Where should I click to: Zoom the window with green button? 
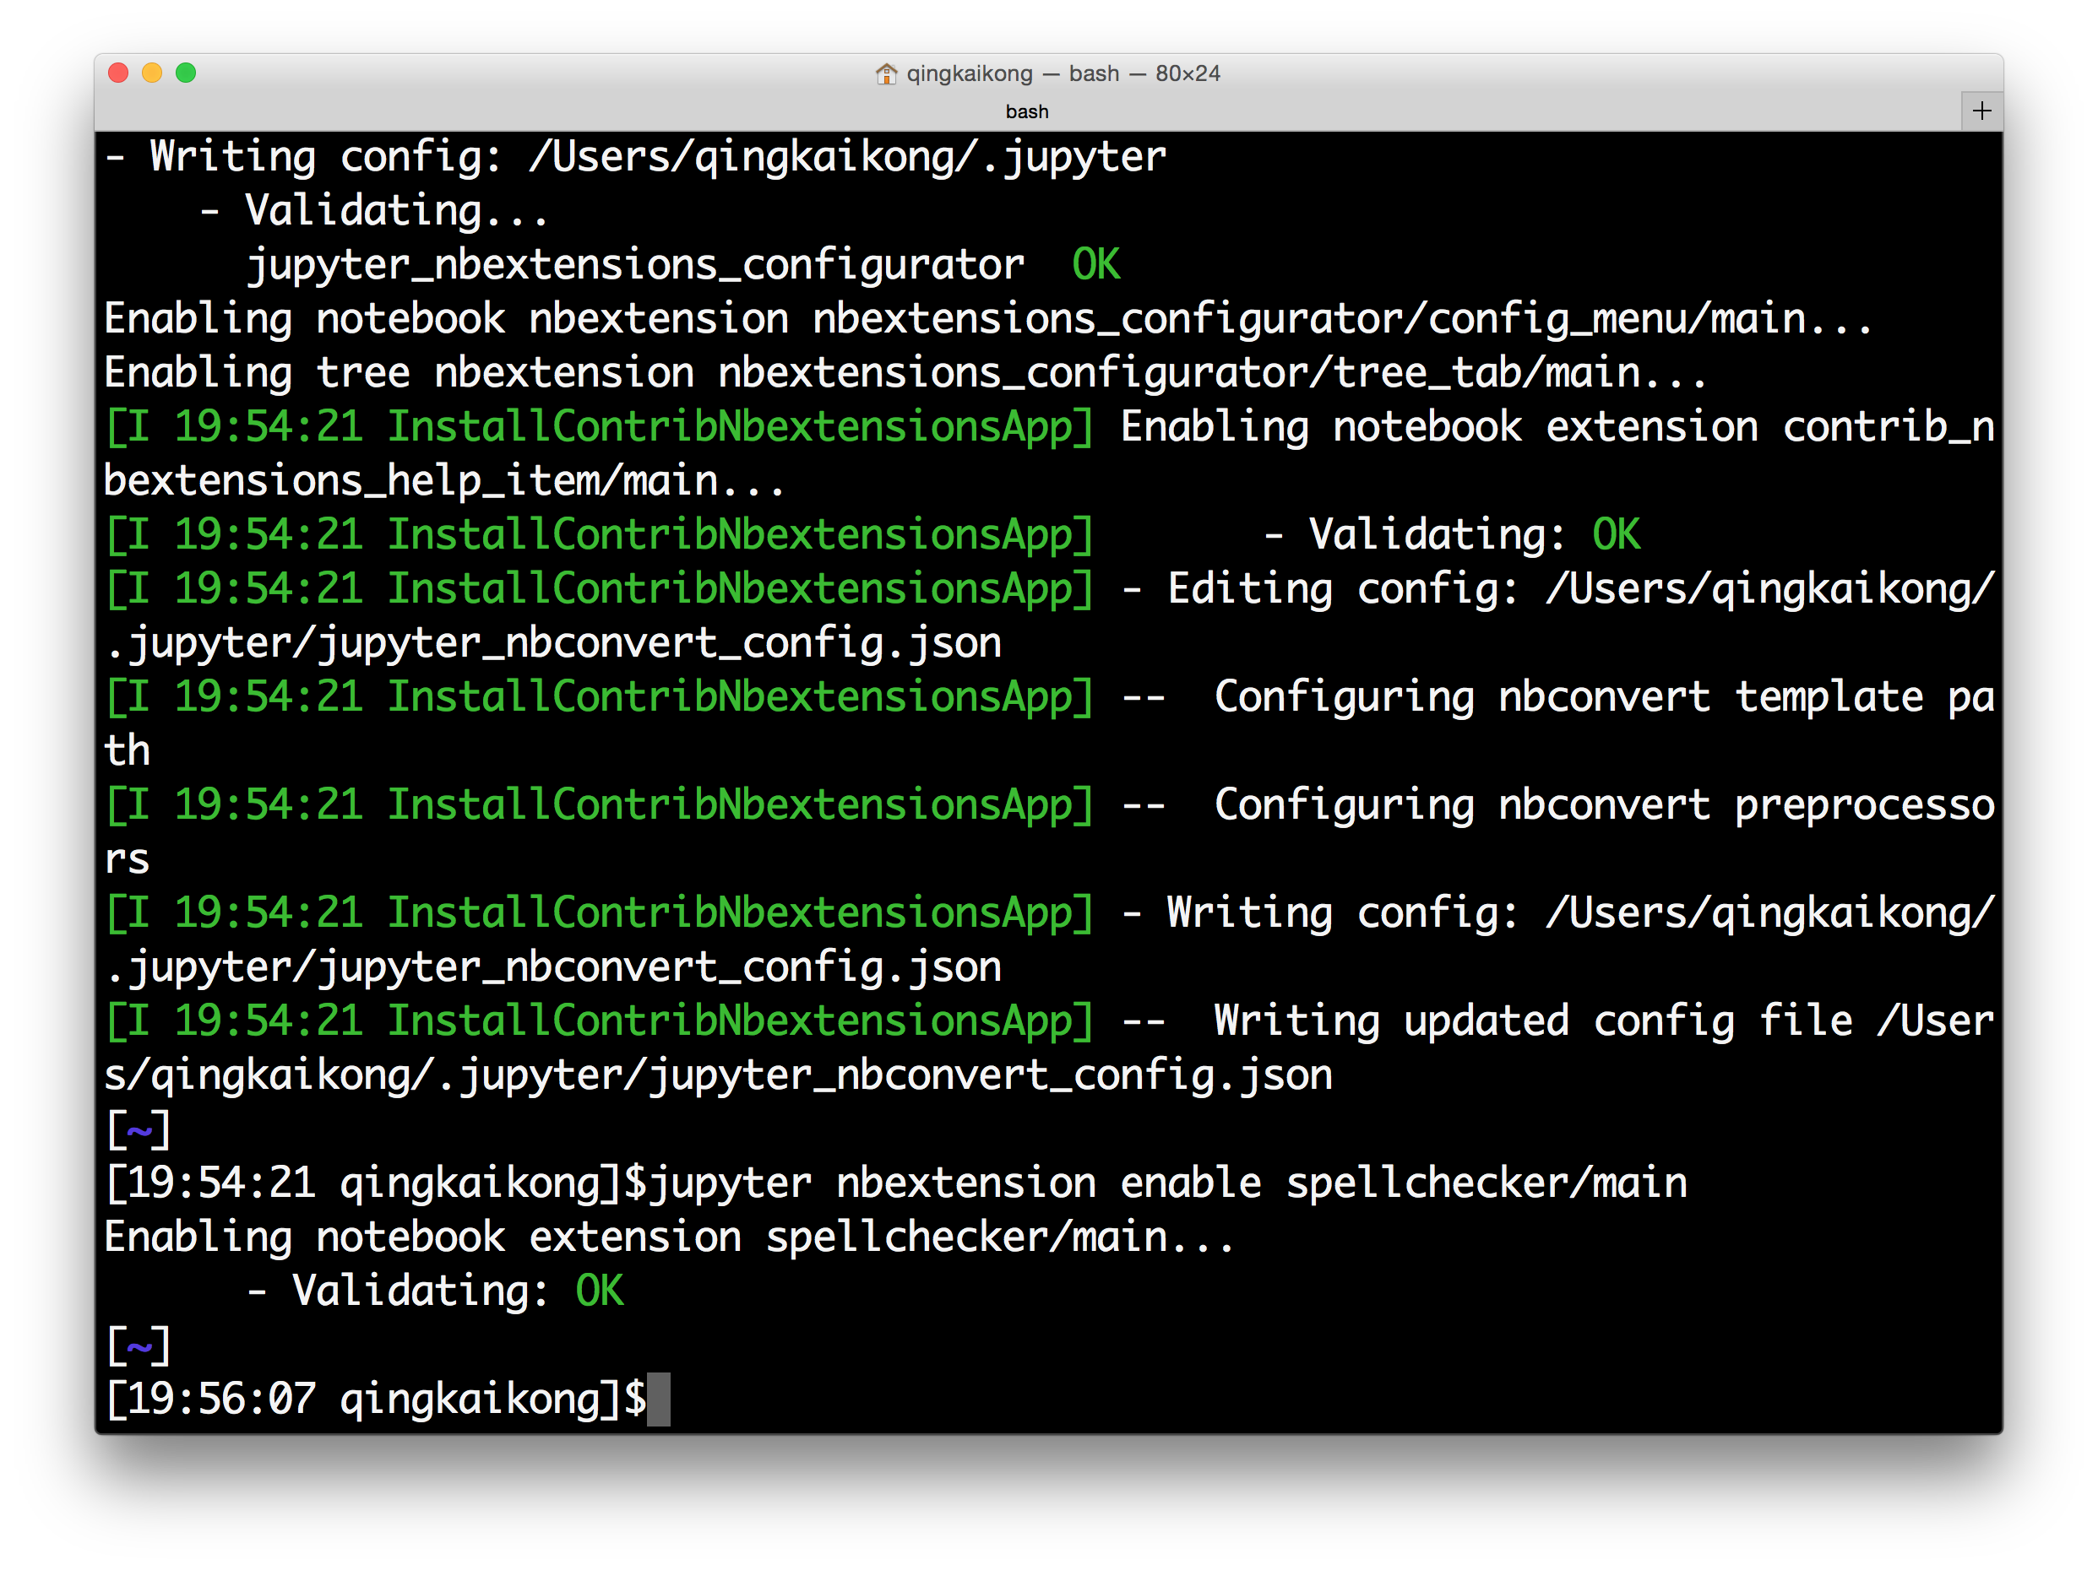(186, 73)
